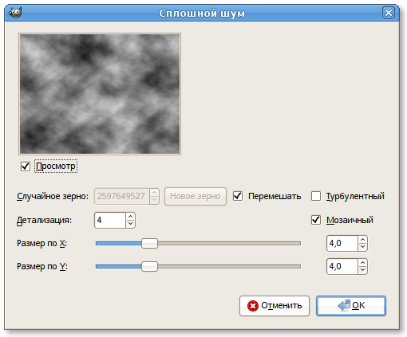Click the Размер по Y value field

pyautogui.click(x=342, y=266)
